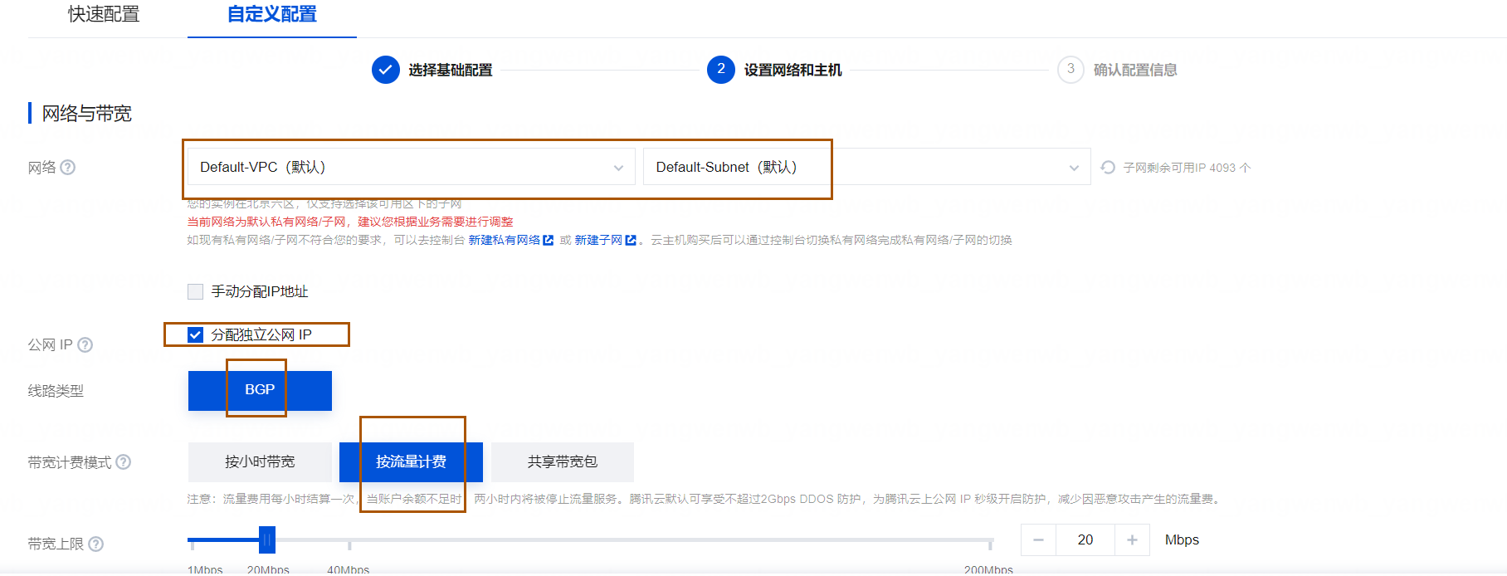Uncheck the 分配独立公网 IP checkbox
The image size is (1507, 576).
coord(196,334)
